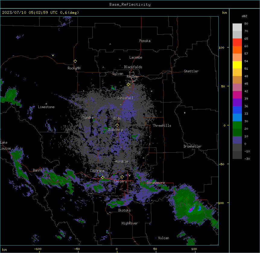Select the ThreeHills label
This screenshot has width=260, height=253.
162,126
